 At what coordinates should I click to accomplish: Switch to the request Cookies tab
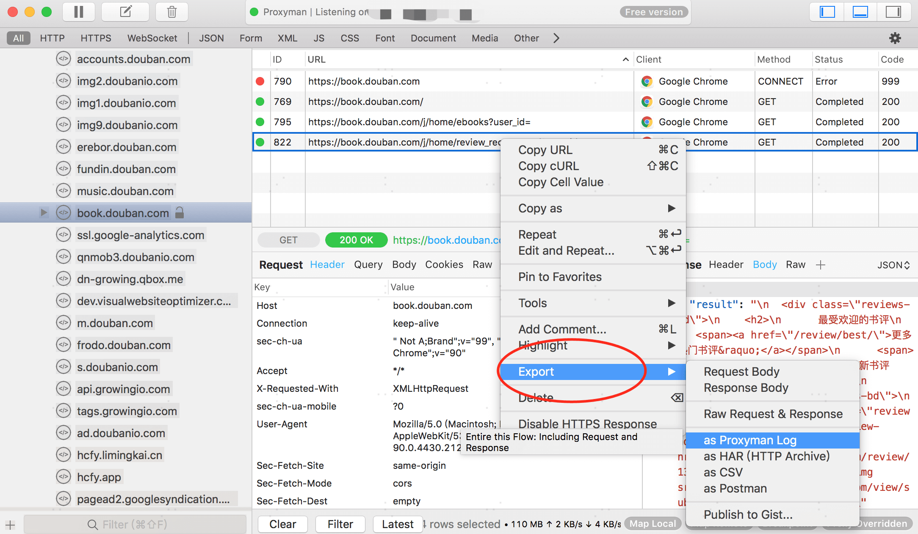tap(444, 264)
